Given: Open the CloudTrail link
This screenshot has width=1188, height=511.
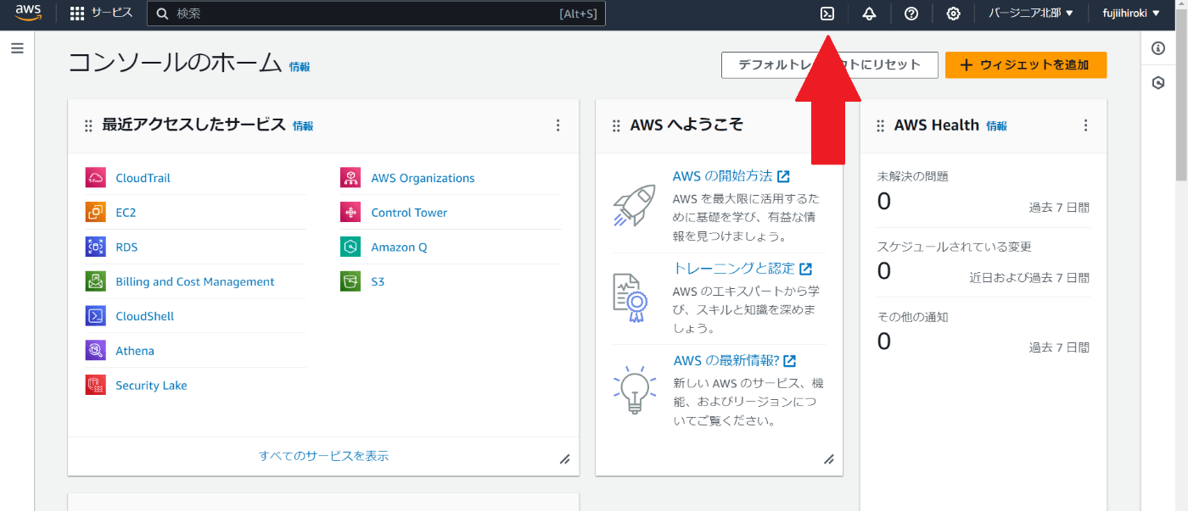Looking at the screenshot, I should point(143,178).
